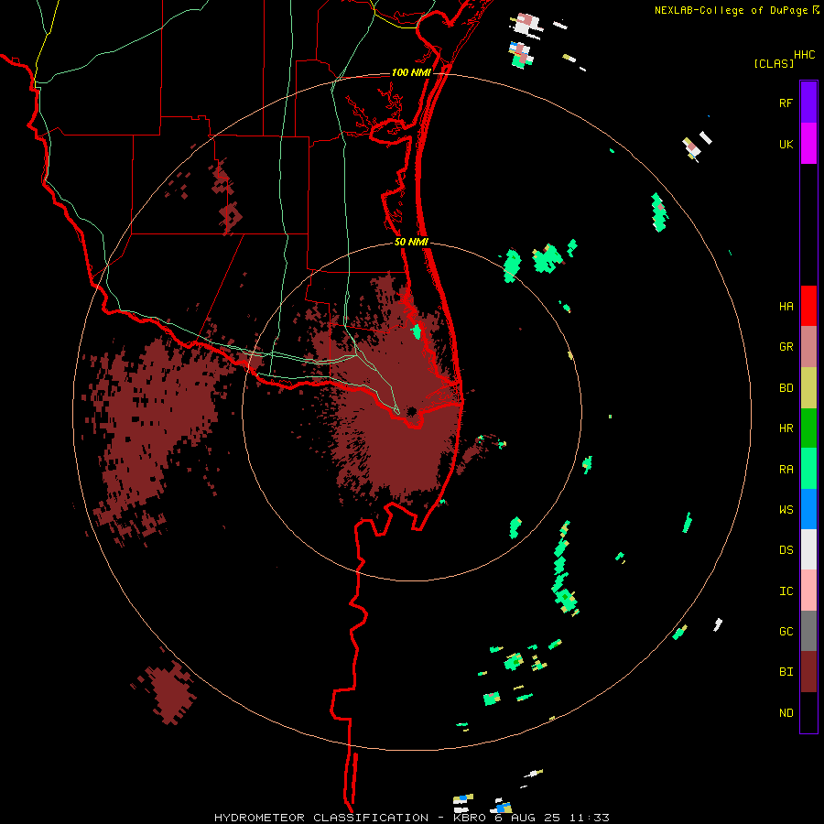824x824 pixels.
Task: Click the UK legend label
Action: pyautogui.click(x=786, y=145)
